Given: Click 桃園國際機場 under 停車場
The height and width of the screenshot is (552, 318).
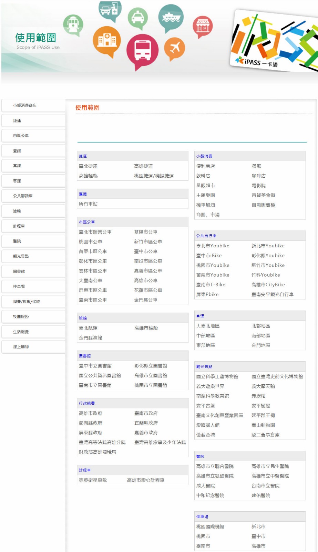Looking at the screenshot, I should tap(211, 527).
